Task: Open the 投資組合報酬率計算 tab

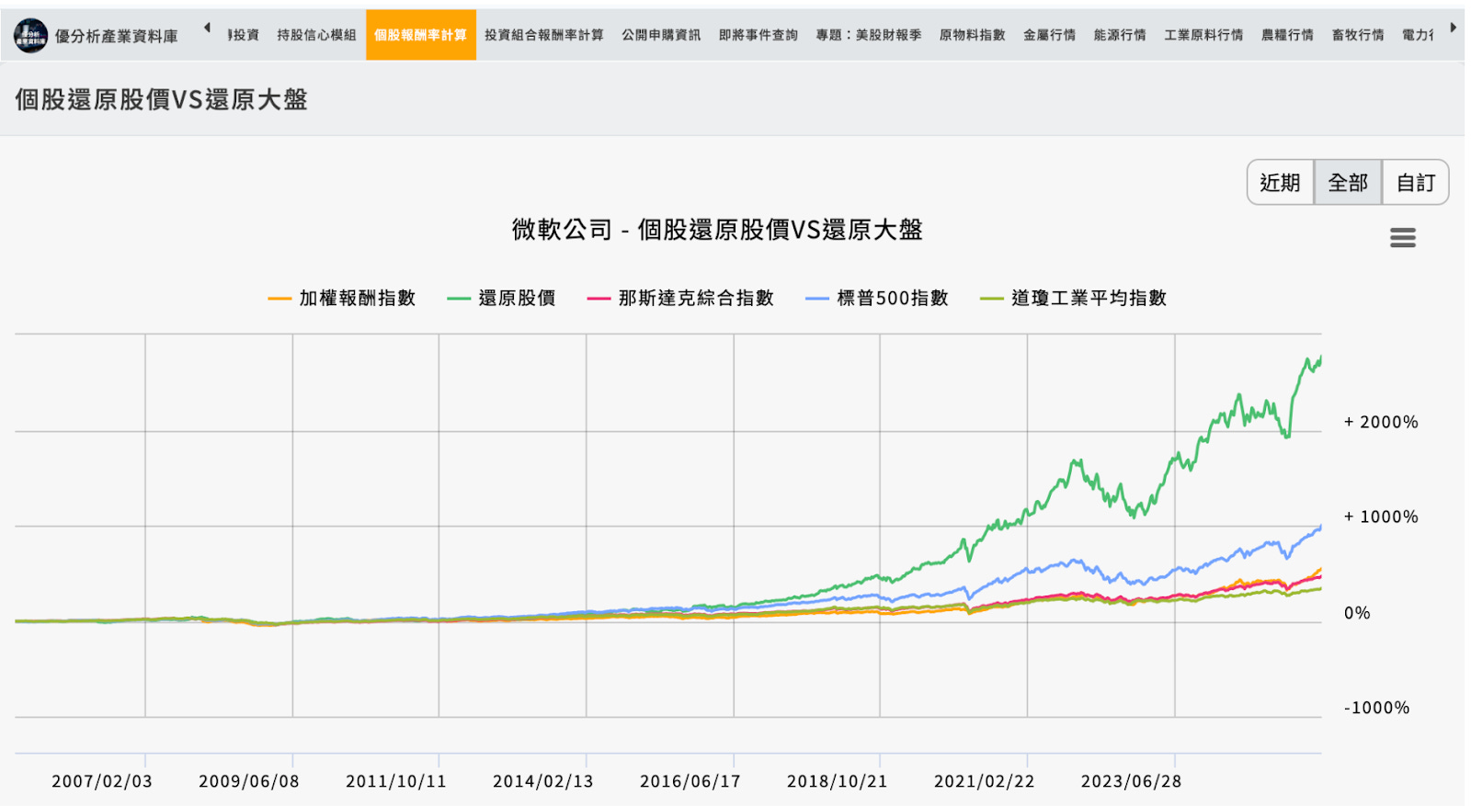Action: 544,35
